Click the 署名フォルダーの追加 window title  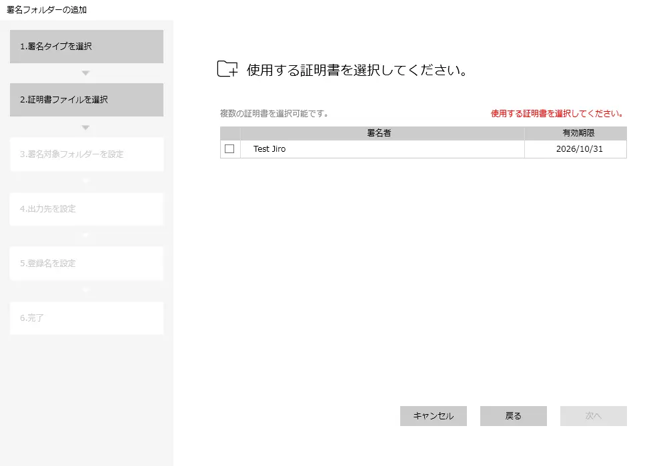[47, 10]
